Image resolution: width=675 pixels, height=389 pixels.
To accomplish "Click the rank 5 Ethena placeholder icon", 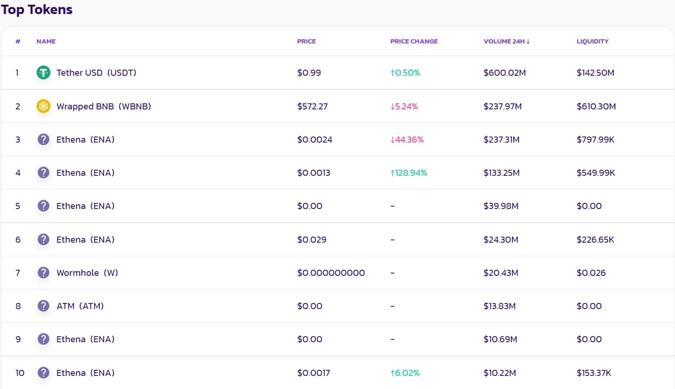I will [x=43, y=206].
